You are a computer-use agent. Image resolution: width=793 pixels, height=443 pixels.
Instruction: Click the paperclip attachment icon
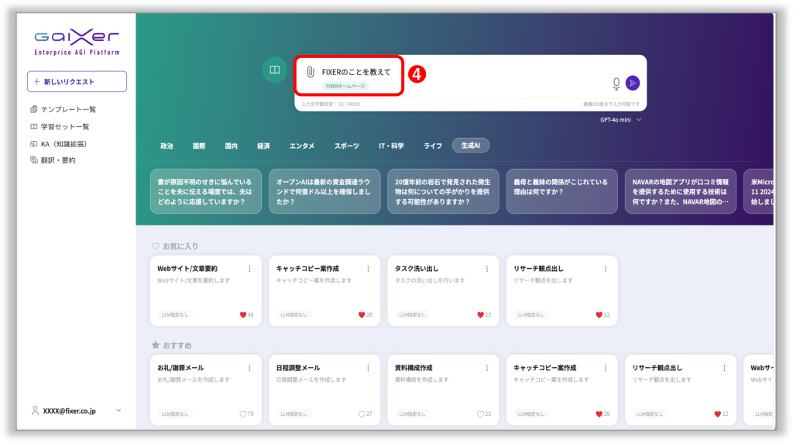(x=310, y=72)
